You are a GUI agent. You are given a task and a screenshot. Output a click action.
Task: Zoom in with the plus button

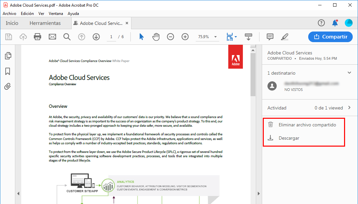[x=185, y=37]
